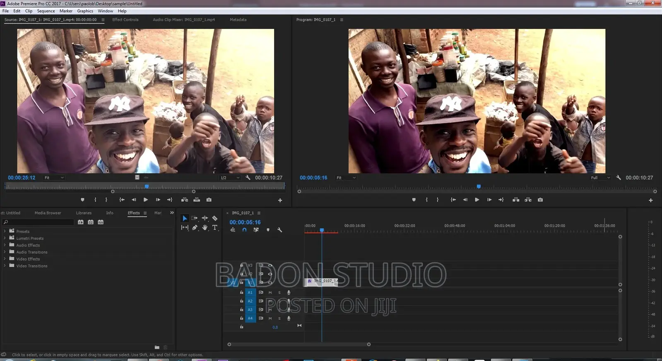
Task: Export frame from Source monitor camera icon
Action: pyautogui.click(x=209, y=200)
